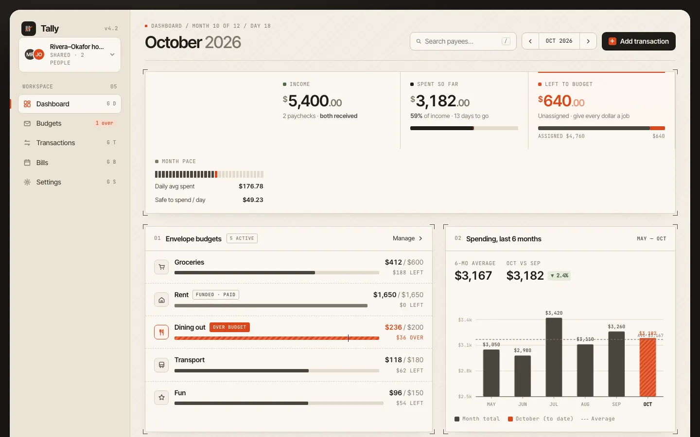Open Manage envelope budgets link
Image resolution: width=700 pixels, height=437 pixels.
[x=408, y=238]
